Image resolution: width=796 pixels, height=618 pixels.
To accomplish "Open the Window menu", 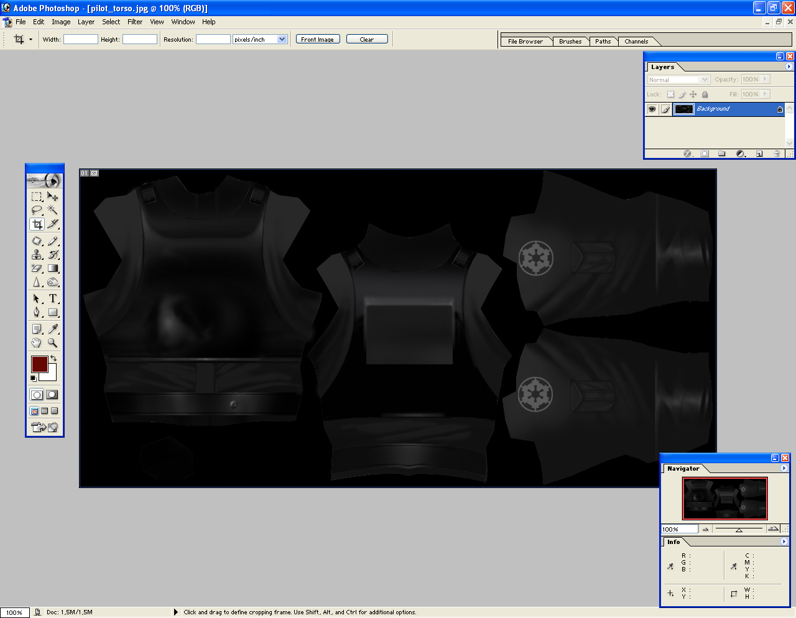I will click(x=183, y=22).
